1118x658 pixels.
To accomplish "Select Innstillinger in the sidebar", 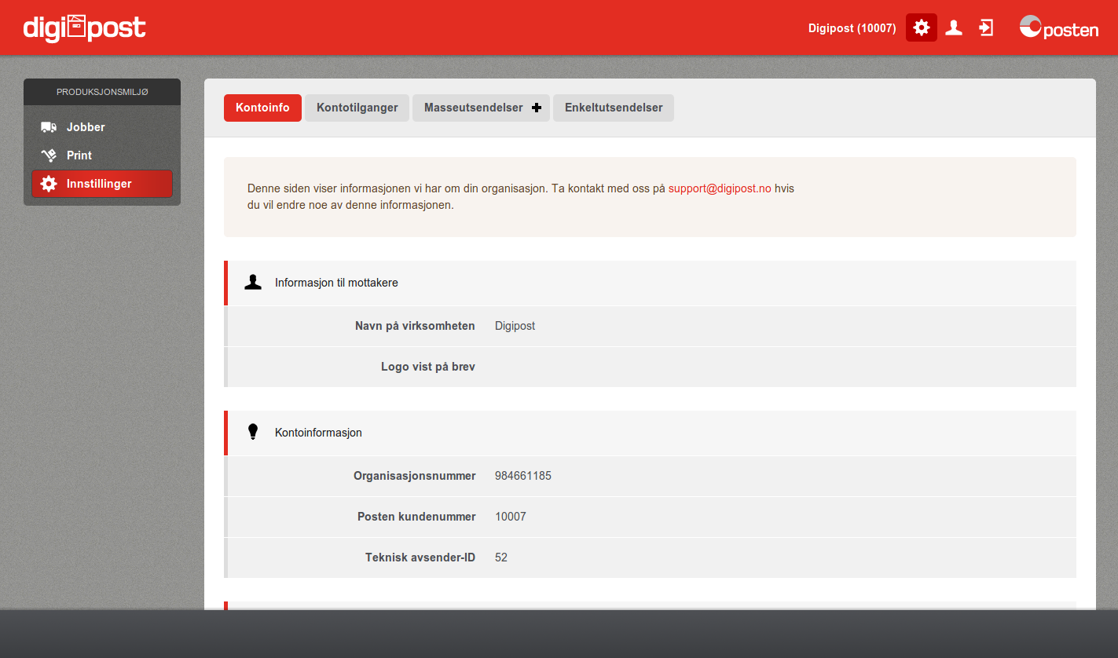I will 102,184.
